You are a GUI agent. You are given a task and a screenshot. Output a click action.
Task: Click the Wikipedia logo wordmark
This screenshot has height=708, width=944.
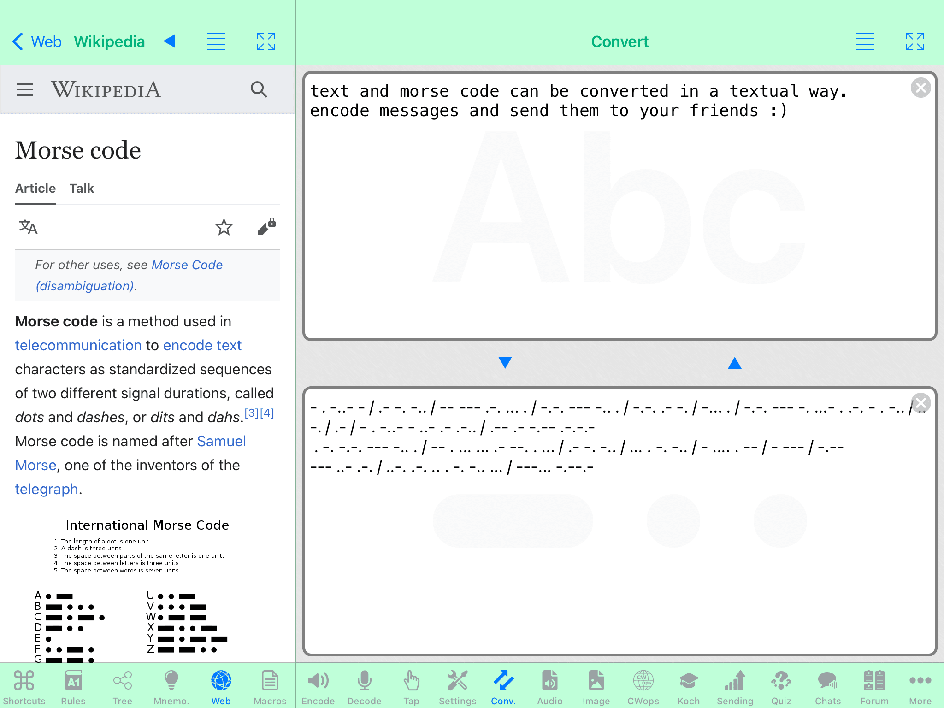[106, 89]
